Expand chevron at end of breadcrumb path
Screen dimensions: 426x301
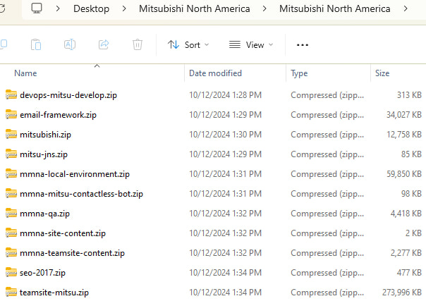(x=406, y=8)
